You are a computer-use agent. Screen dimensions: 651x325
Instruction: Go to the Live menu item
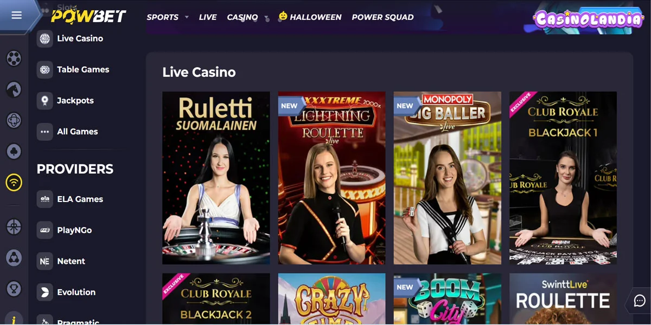pos(208,17)
